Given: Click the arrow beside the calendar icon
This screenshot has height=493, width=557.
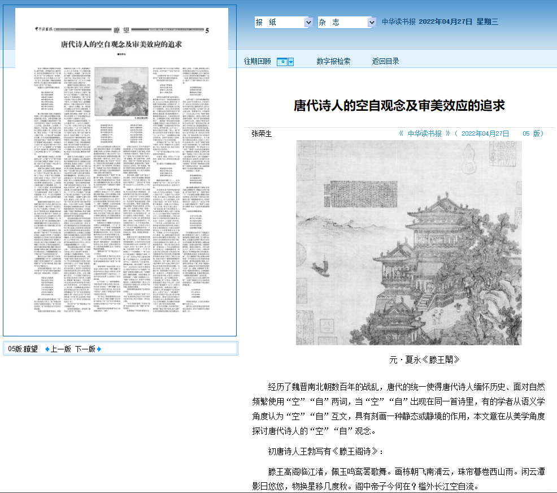Looking at the screenshot, I should pyautogui.click(x=291, y=62).
